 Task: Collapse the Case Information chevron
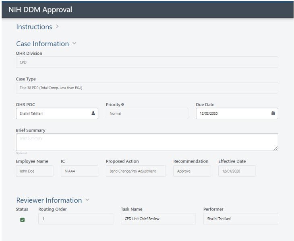(x=75, y=43)
